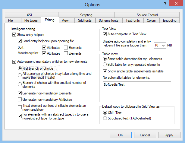The image size is (185, 143).
Task: Go to the Scripting tab
Action: [x=86, y=15]
